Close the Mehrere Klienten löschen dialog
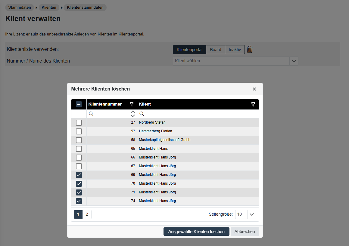This screenshot has height=246, width=349. tap(254, 89)
